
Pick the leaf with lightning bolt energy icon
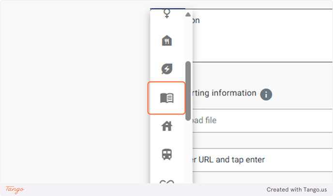click(x=166, y=69)
